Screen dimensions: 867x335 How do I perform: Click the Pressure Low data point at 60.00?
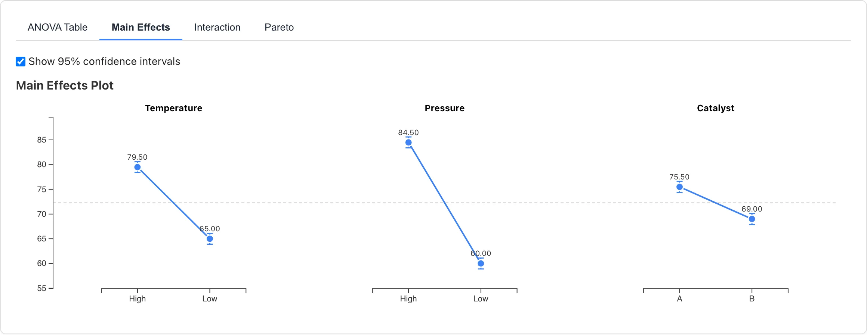click(481, 263)
